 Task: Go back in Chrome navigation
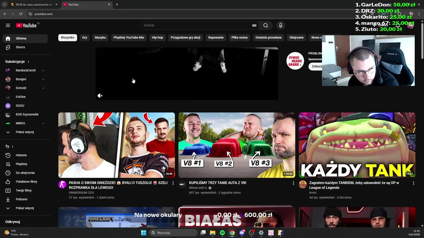click(x=5, y=14)
